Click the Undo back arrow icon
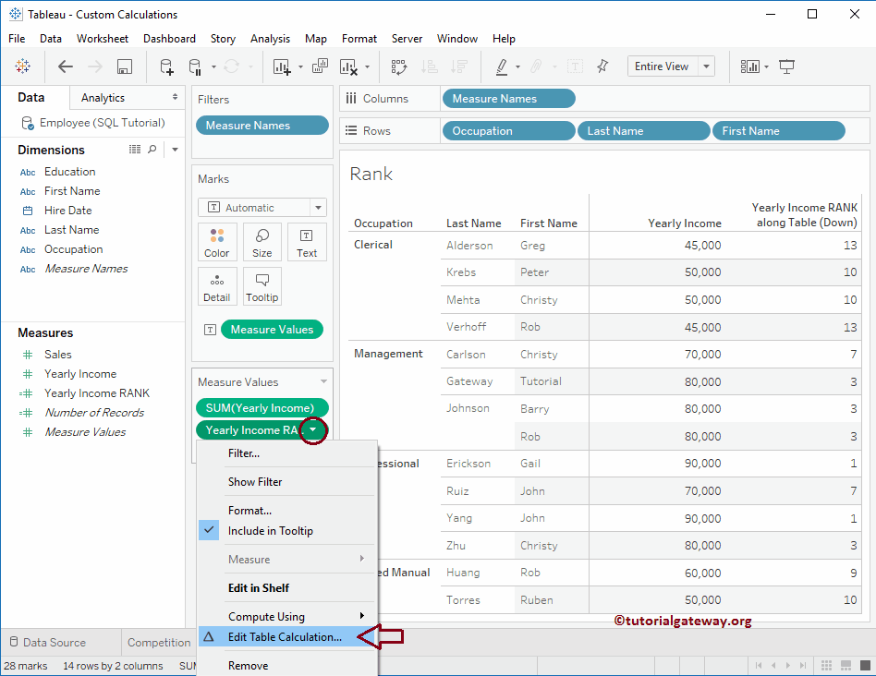This screenshot has height=676, width=876. 65,66
